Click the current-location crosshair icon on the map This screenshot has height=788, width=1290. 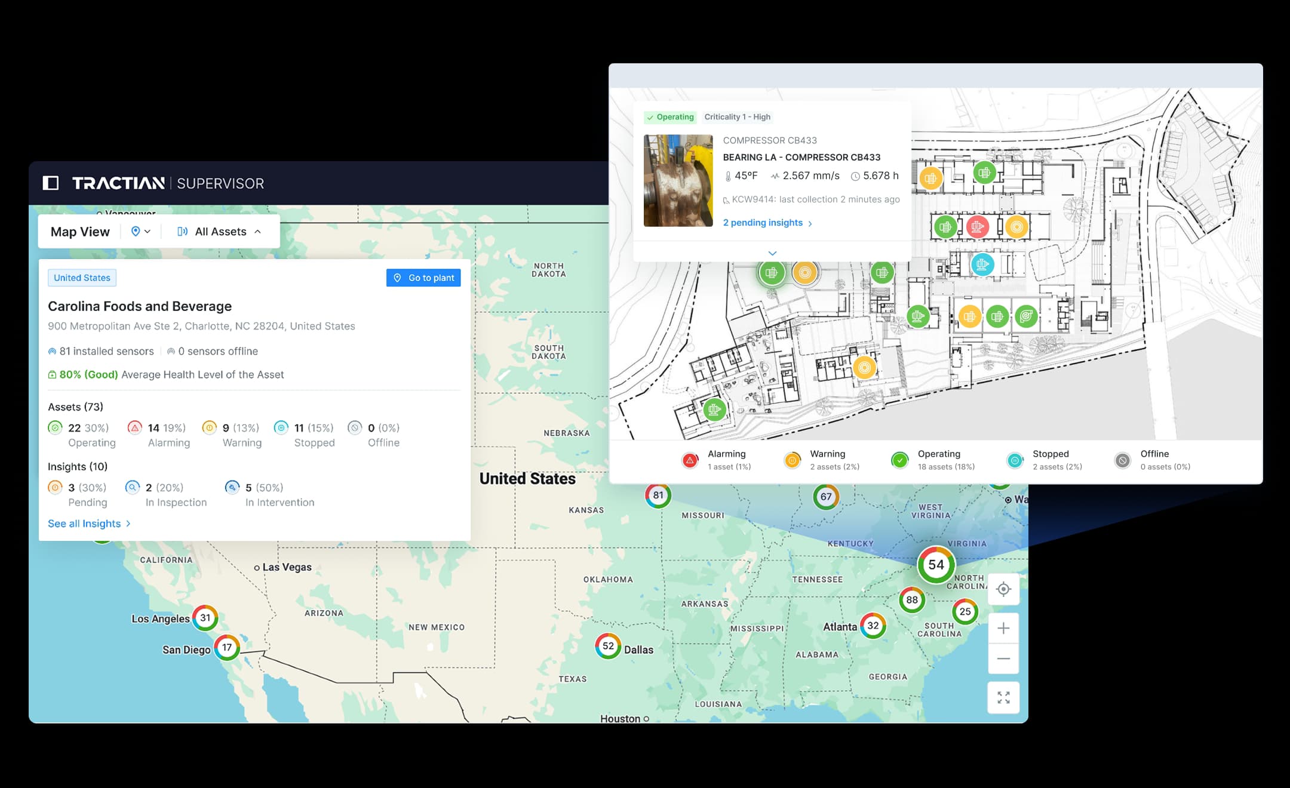click(x=1003, y=589)
